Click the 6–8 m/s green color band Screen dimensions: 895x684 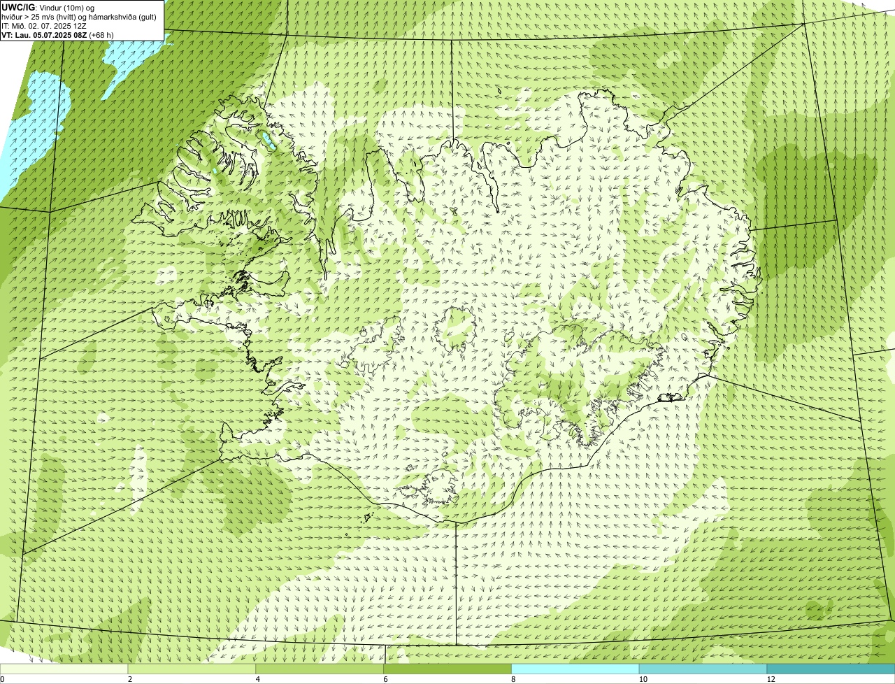tap(447, 669)
